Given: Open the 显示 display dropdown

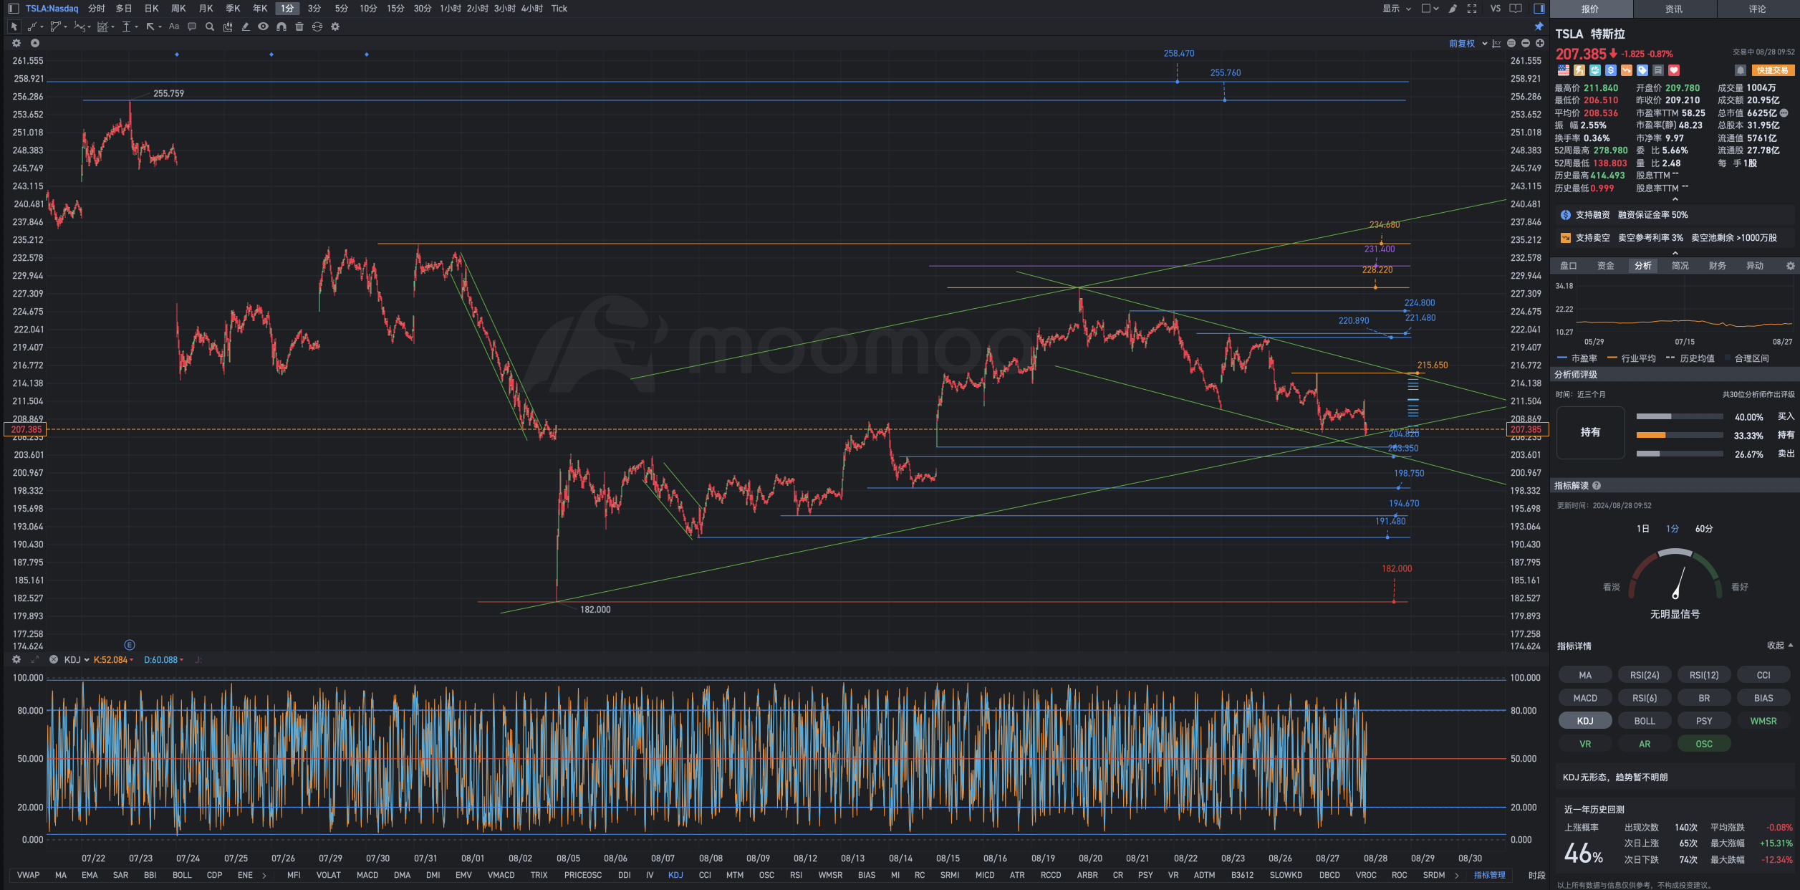Looking at the screenshot, I should pos(1397,9).
